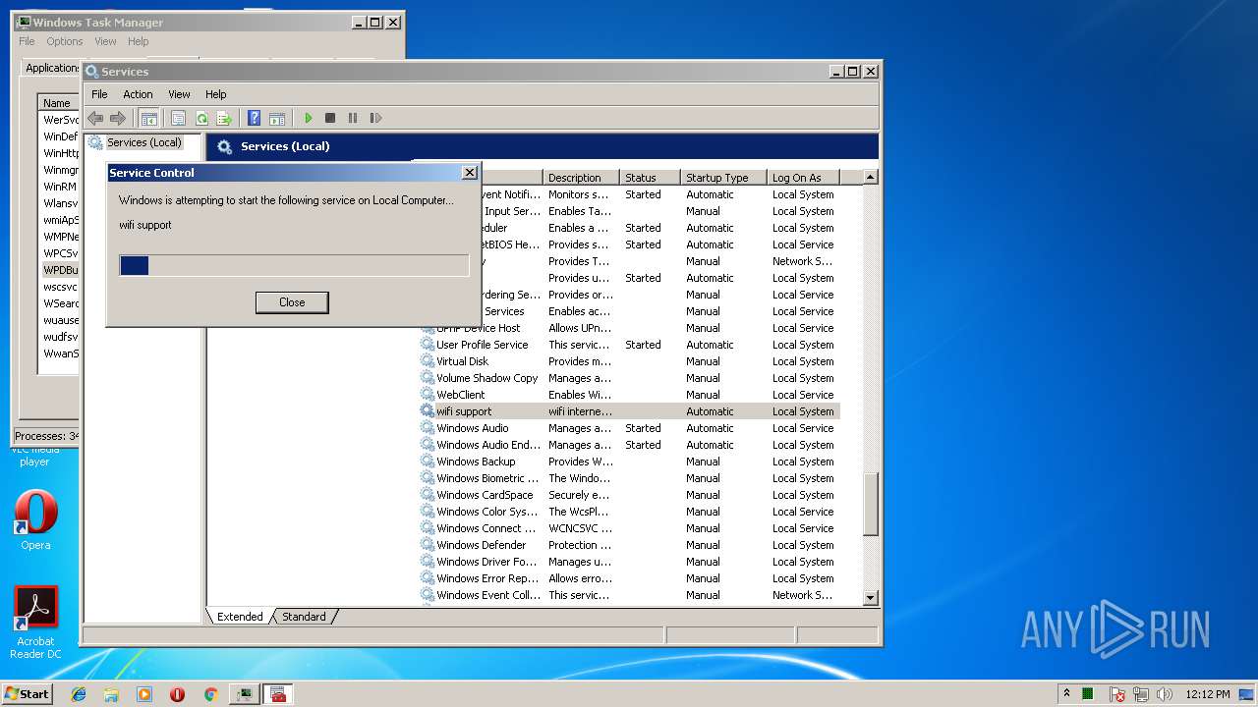
Task: Toggle the Show/Hide Action Pane toolbar icon
Action: (x=277, y=118)
